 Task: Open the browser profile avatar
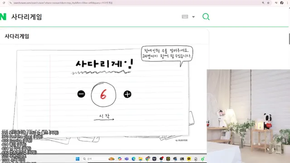[x=282, y=3]
